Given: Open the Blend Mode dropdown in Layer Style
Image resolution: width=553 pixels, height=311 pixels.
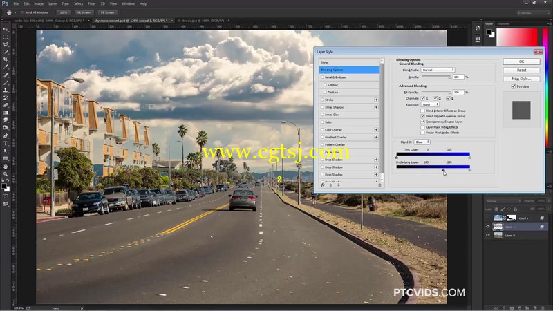Looking at the screenshot, I should (x=438, y=70).
